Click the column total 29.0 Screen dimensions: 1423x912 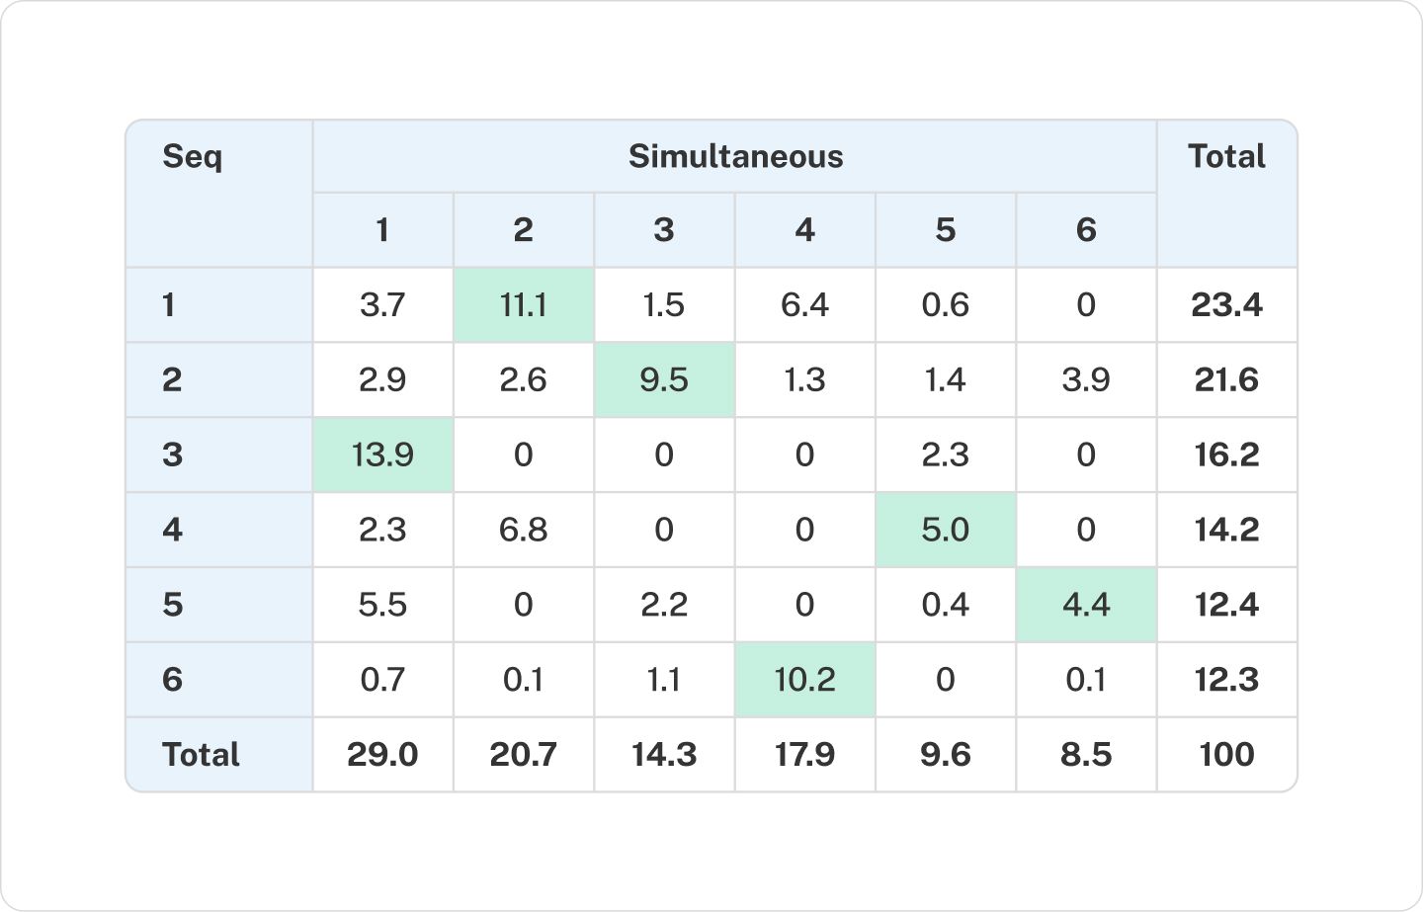pyautogui.click(x=382, y=755)
